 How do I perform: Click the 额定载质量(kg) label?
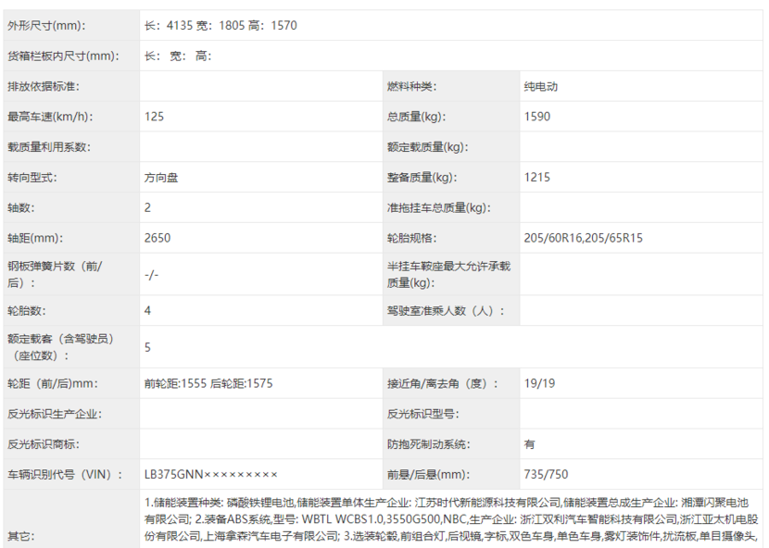427,147
